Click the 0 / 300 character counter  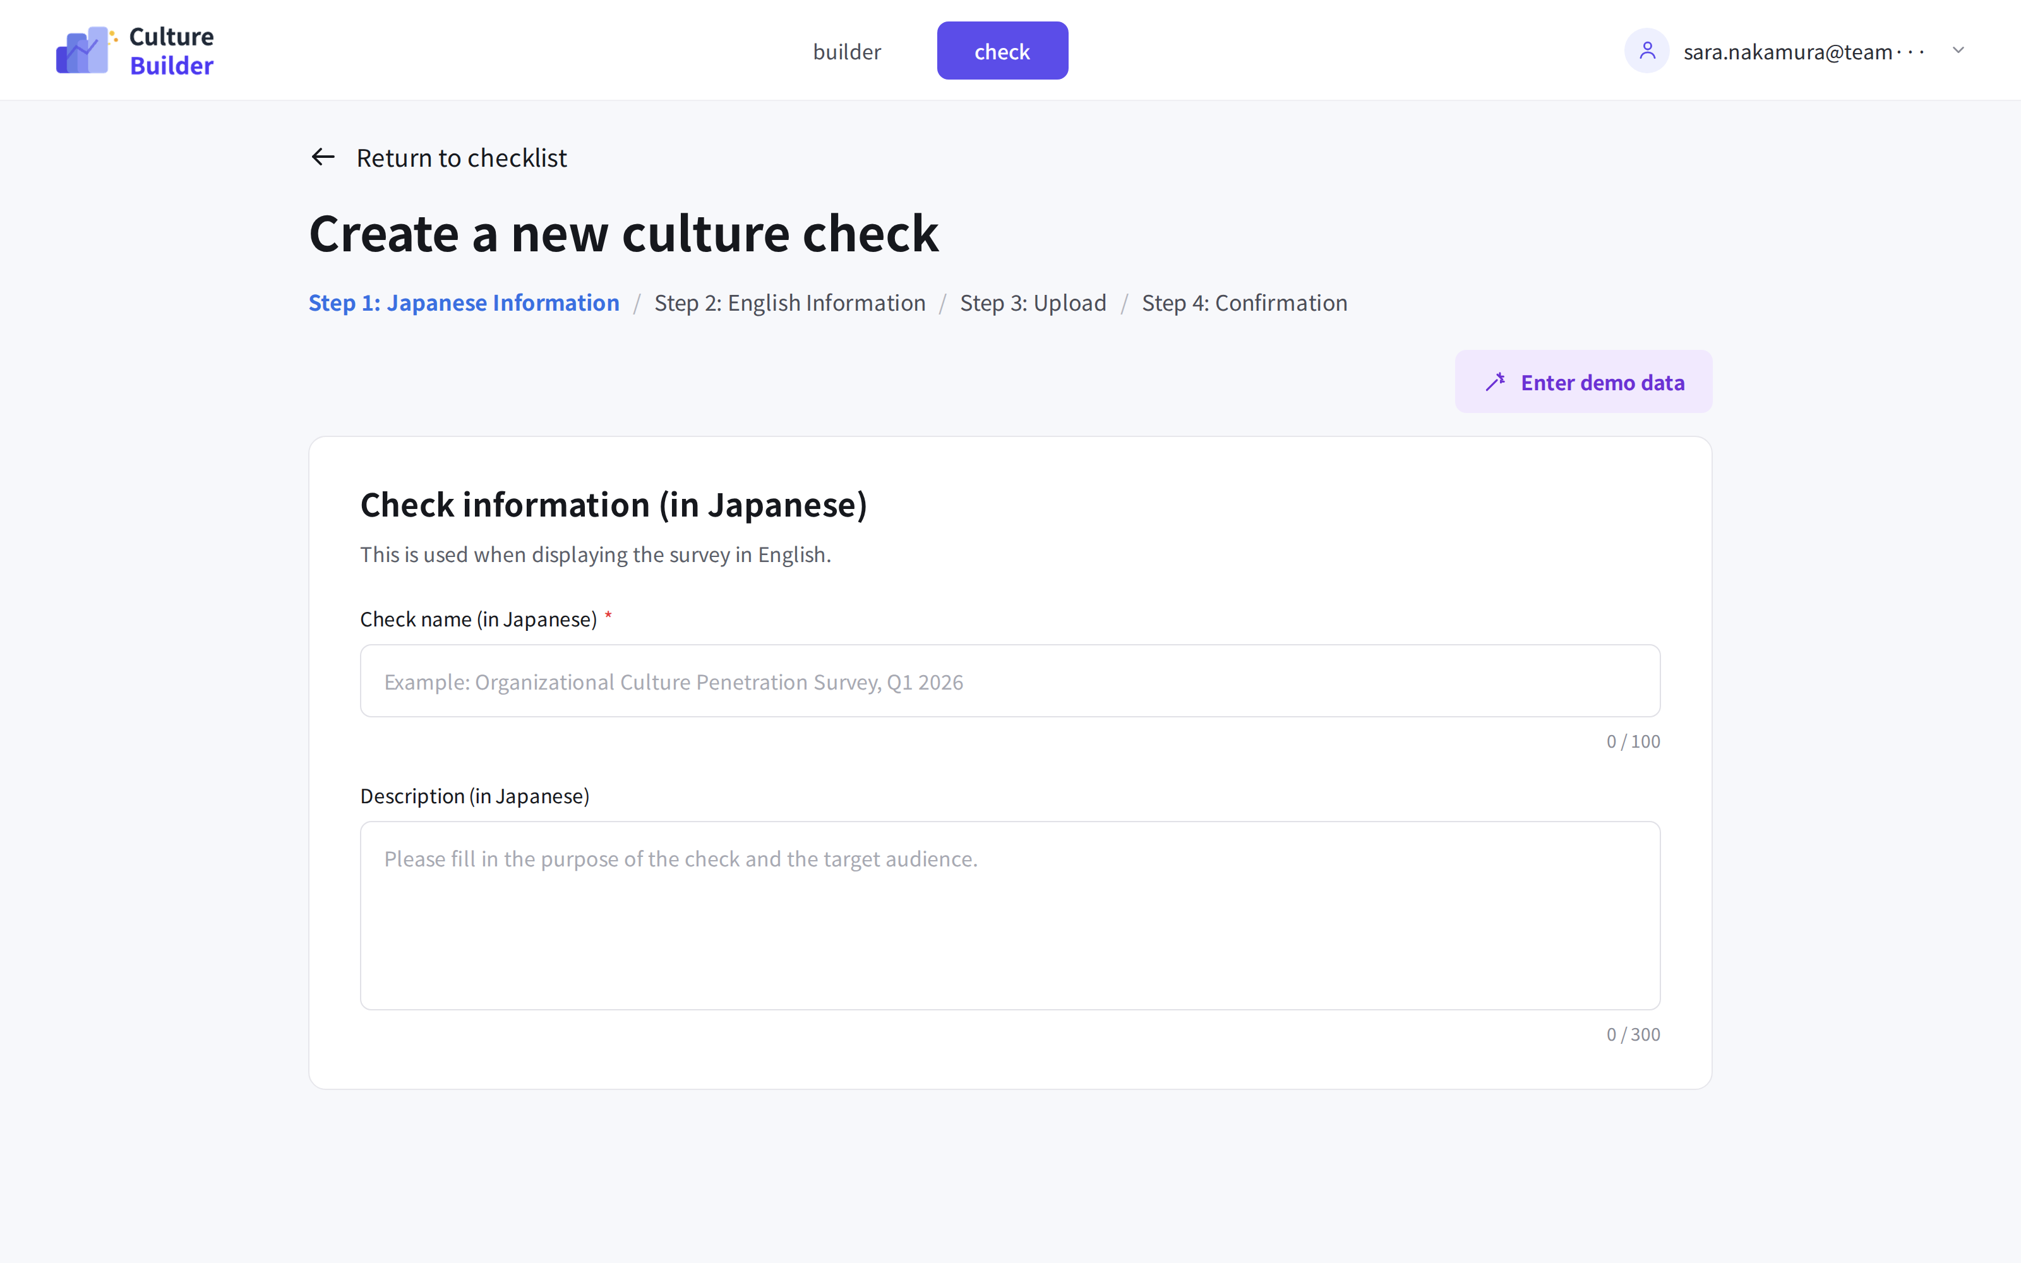click(1633, 1035)
